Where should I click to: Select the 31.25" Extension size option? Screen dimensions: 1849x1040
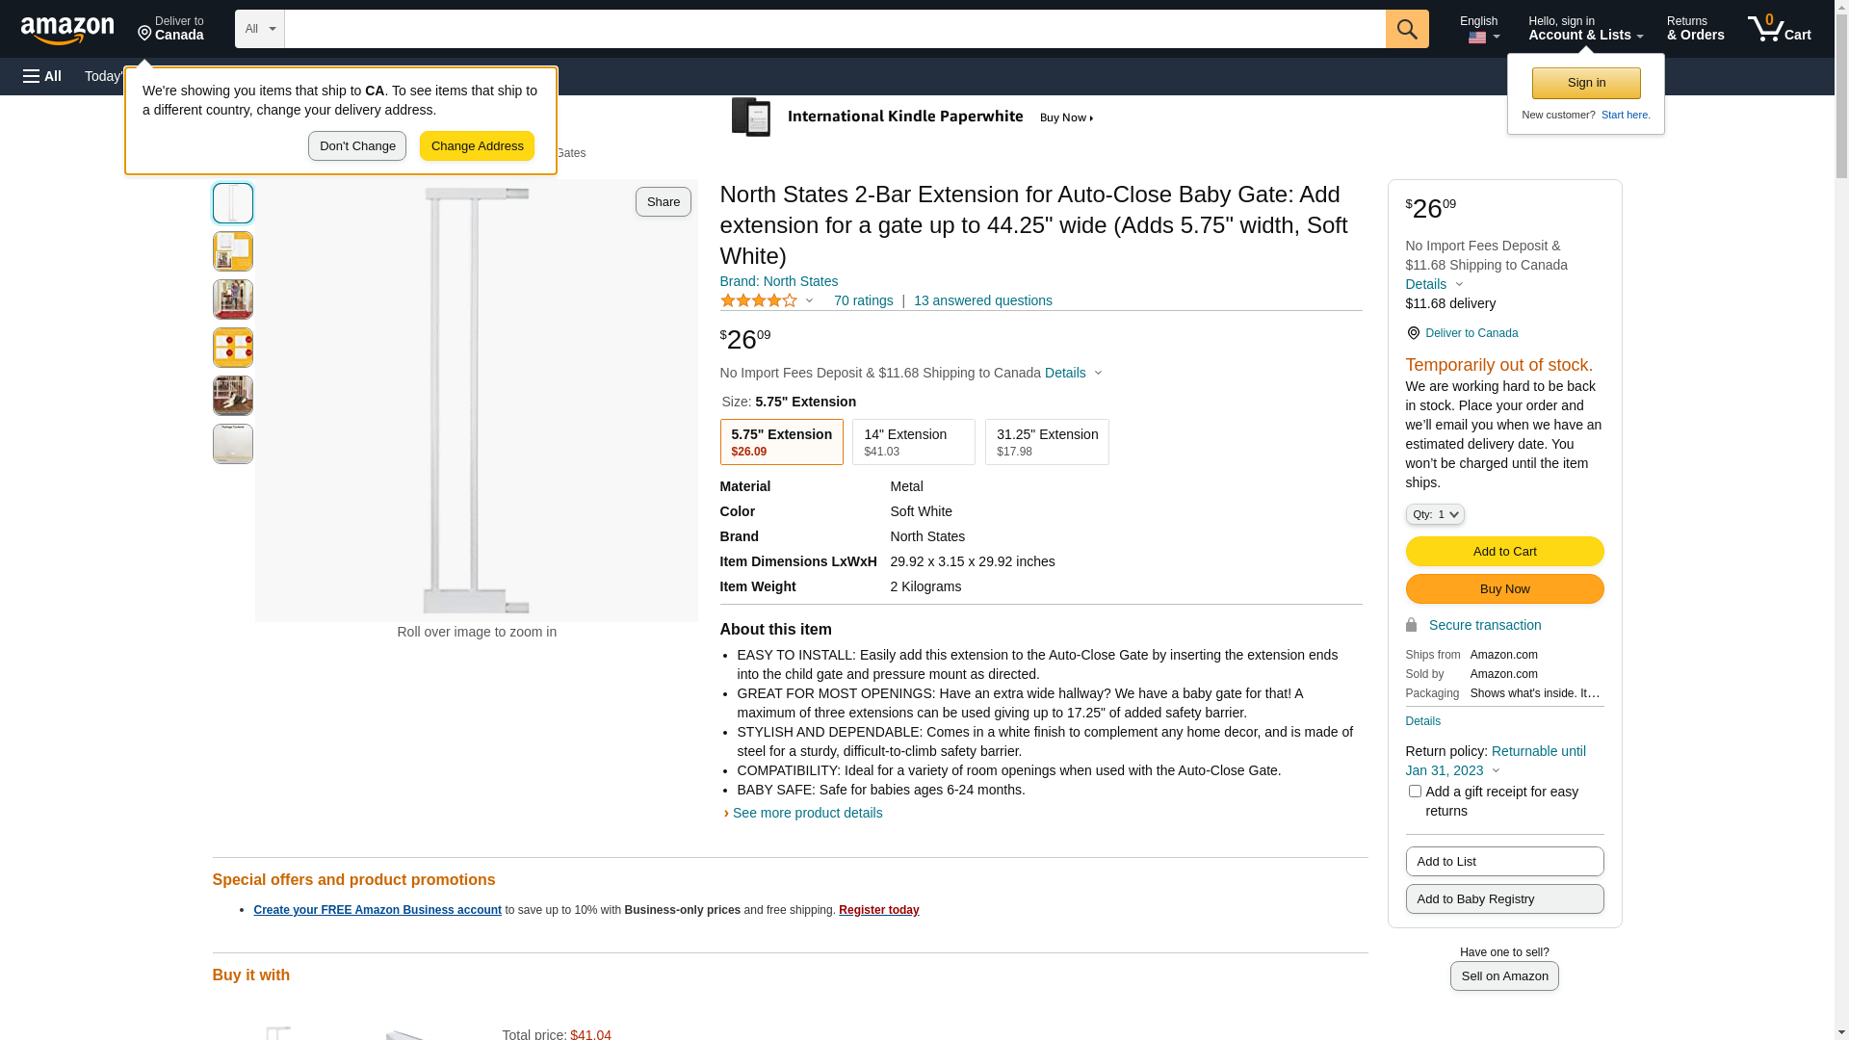(1046, 442)
